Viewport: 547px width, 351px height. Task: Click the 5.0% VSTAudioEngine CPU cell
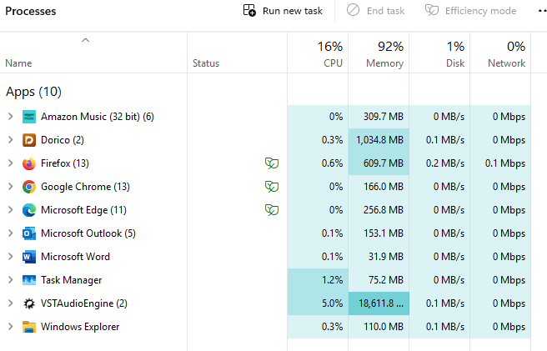[318, 303]
